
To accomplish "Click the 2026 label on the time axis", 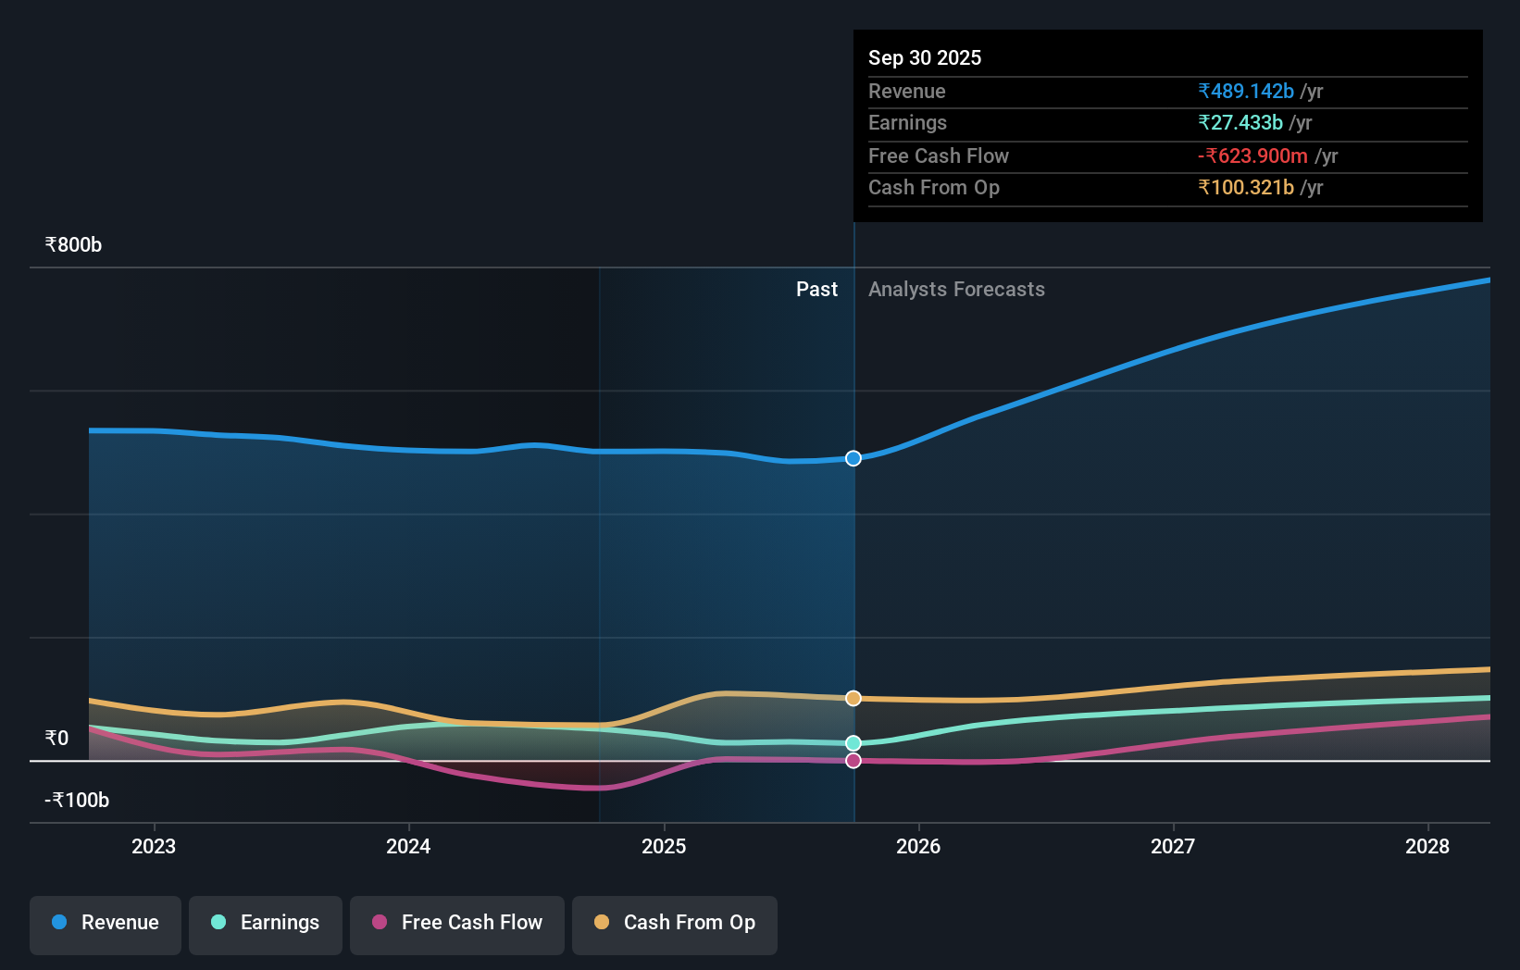I will tap(918, 846).
